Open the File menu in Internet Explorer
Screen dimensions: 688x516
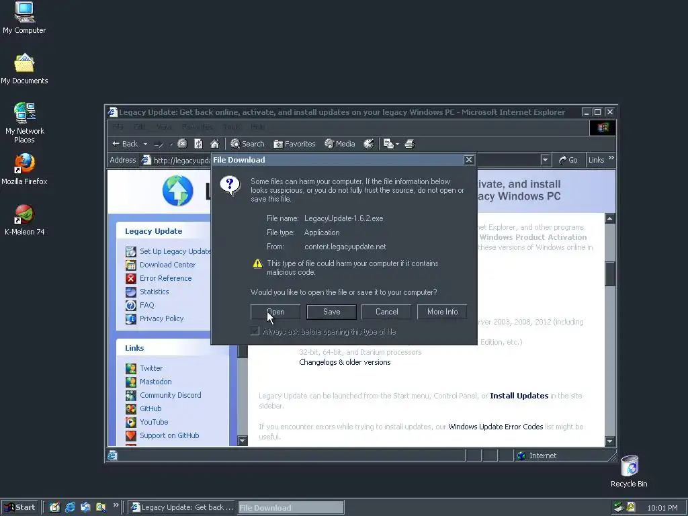point(118,127)
